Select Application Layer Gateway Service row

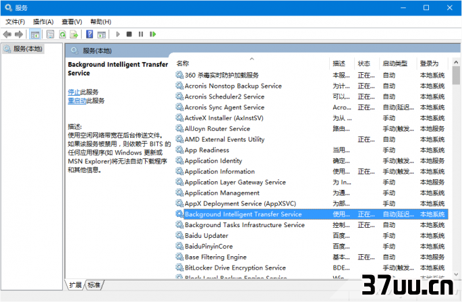pyautogui.click(x=312, y=182)
